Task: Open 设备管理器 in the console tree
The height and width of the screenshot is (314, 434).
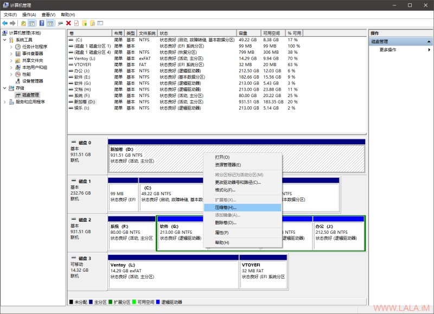Action: (x=33, y=81)
